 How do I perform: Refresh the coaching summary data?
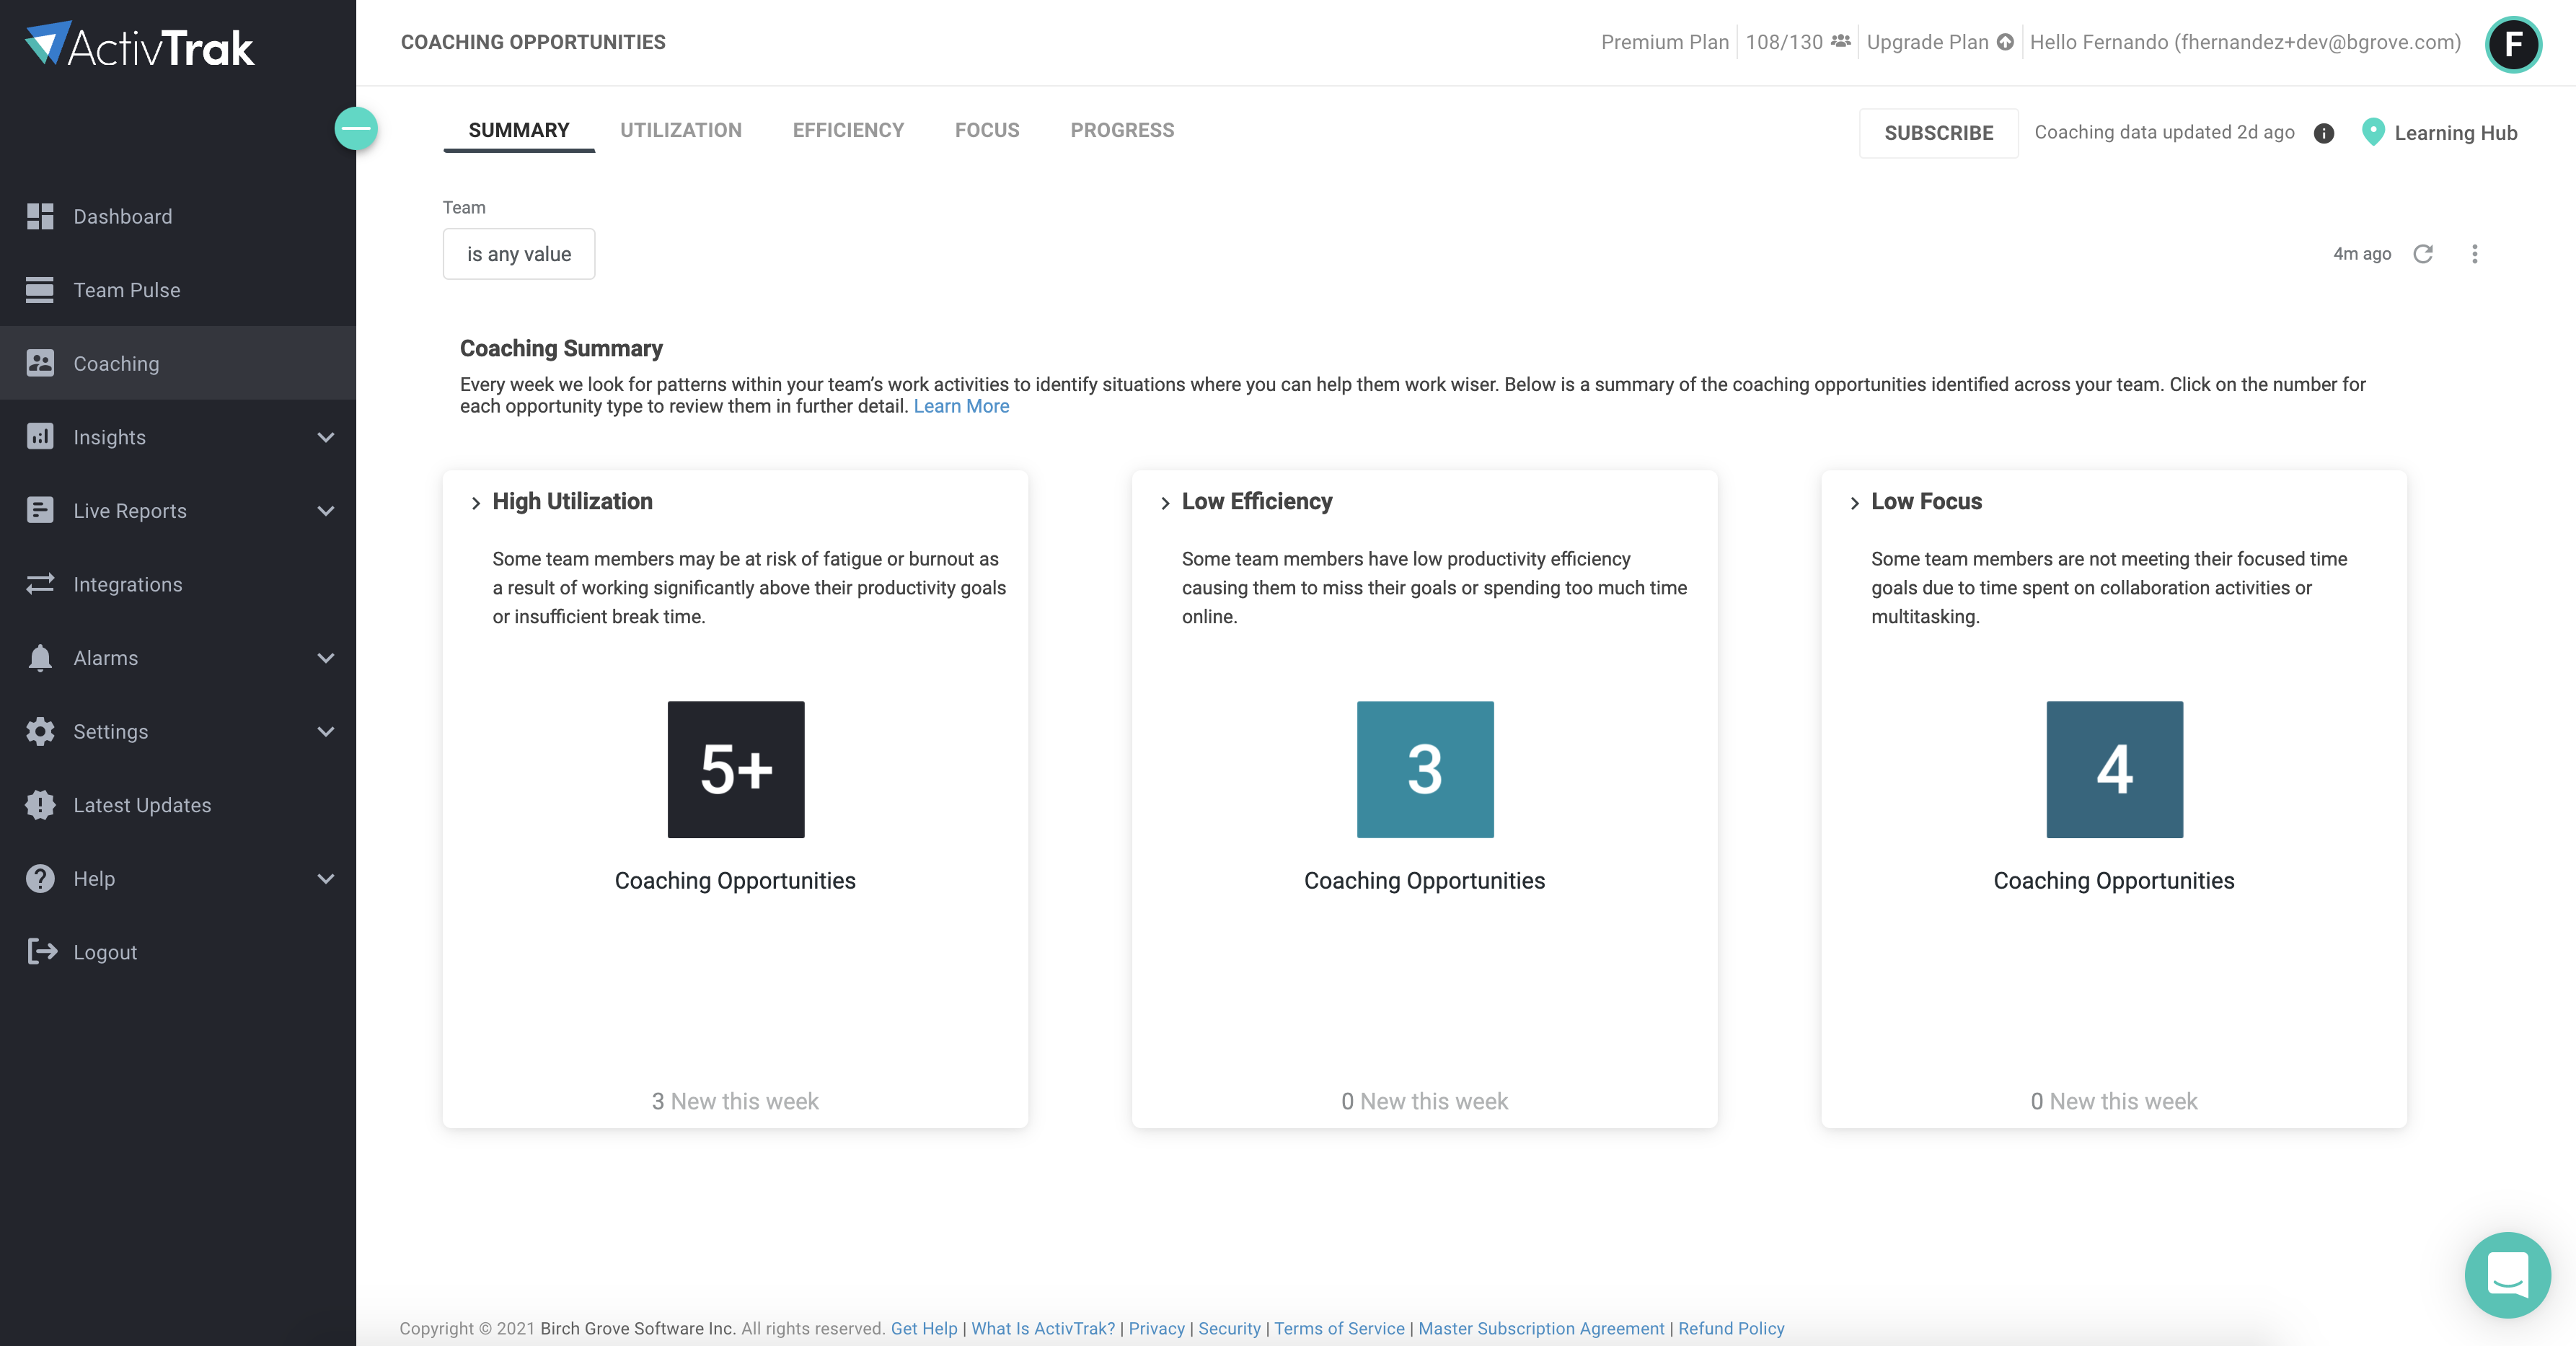[2423, 254]
